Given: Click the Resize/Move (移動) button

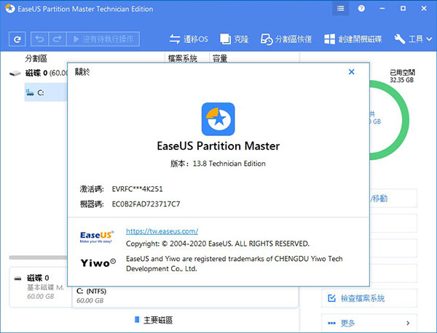Looking at the screenshot, I should point(393,198).
